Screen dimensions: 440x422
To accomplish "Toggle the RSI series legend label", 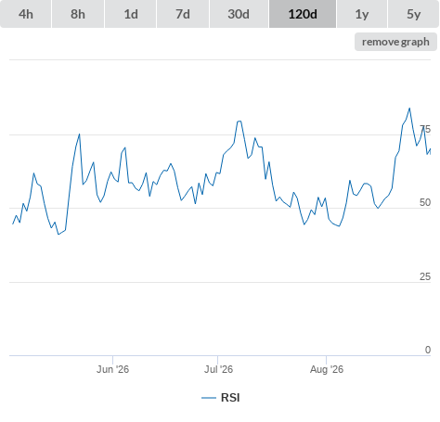I will pyautogui.click(x=230, y=398).
